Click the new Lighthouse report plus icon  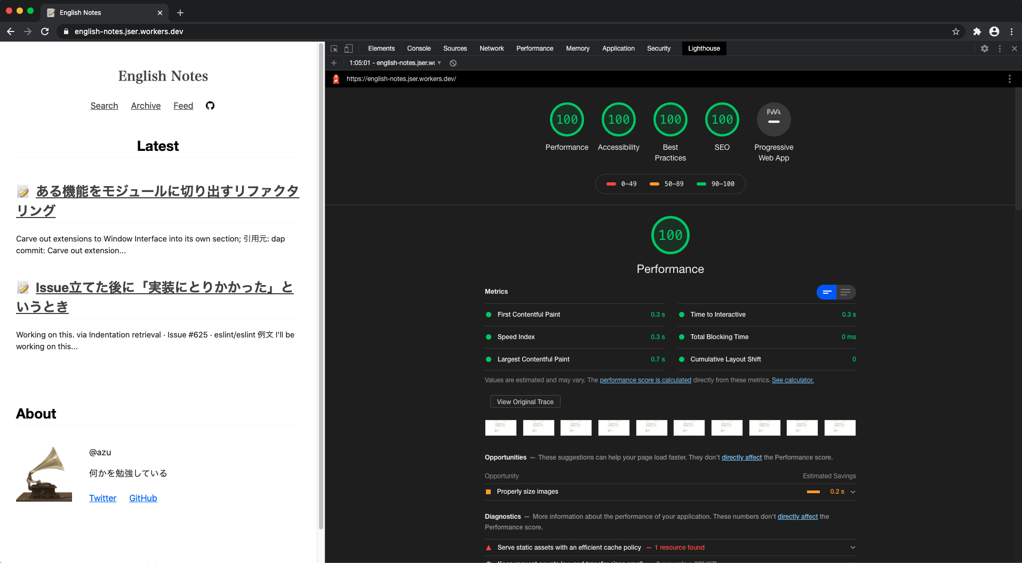click(x=334, y=63)
